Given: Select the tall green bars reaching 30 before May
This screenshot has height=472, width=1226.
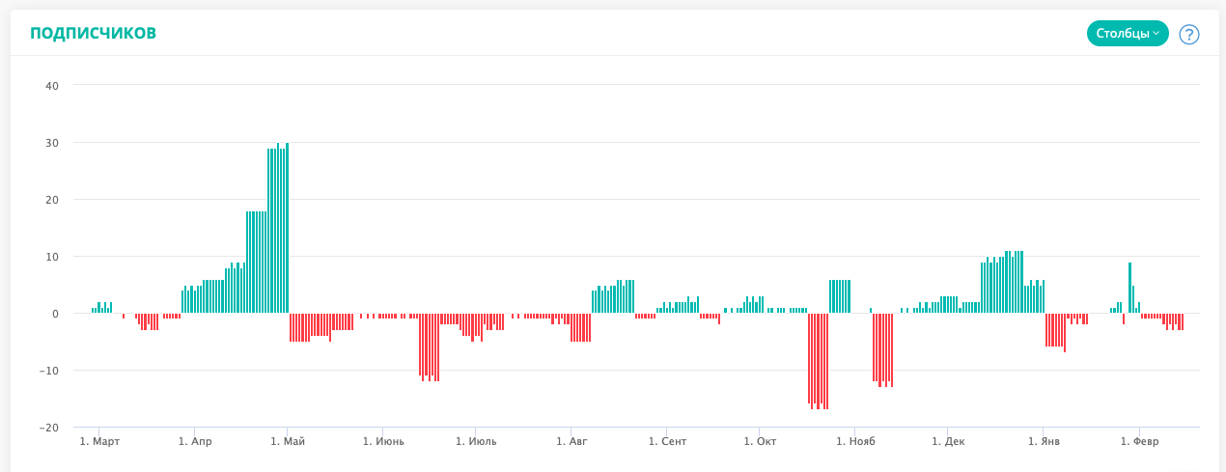Looking at the screenshot, I should click(278, 229).
